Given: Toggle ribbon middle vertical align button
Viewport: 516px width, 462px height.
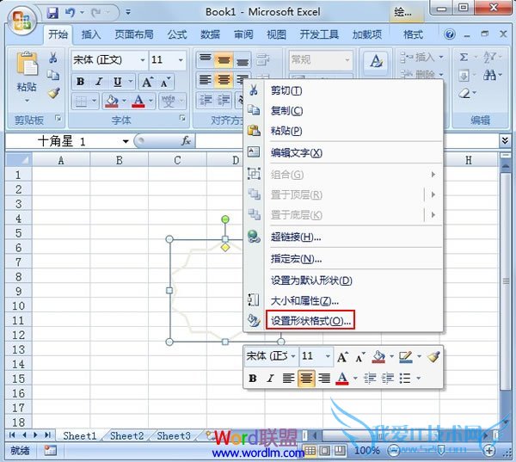Looking at the screenshot, I should click(x=224, y=60).
